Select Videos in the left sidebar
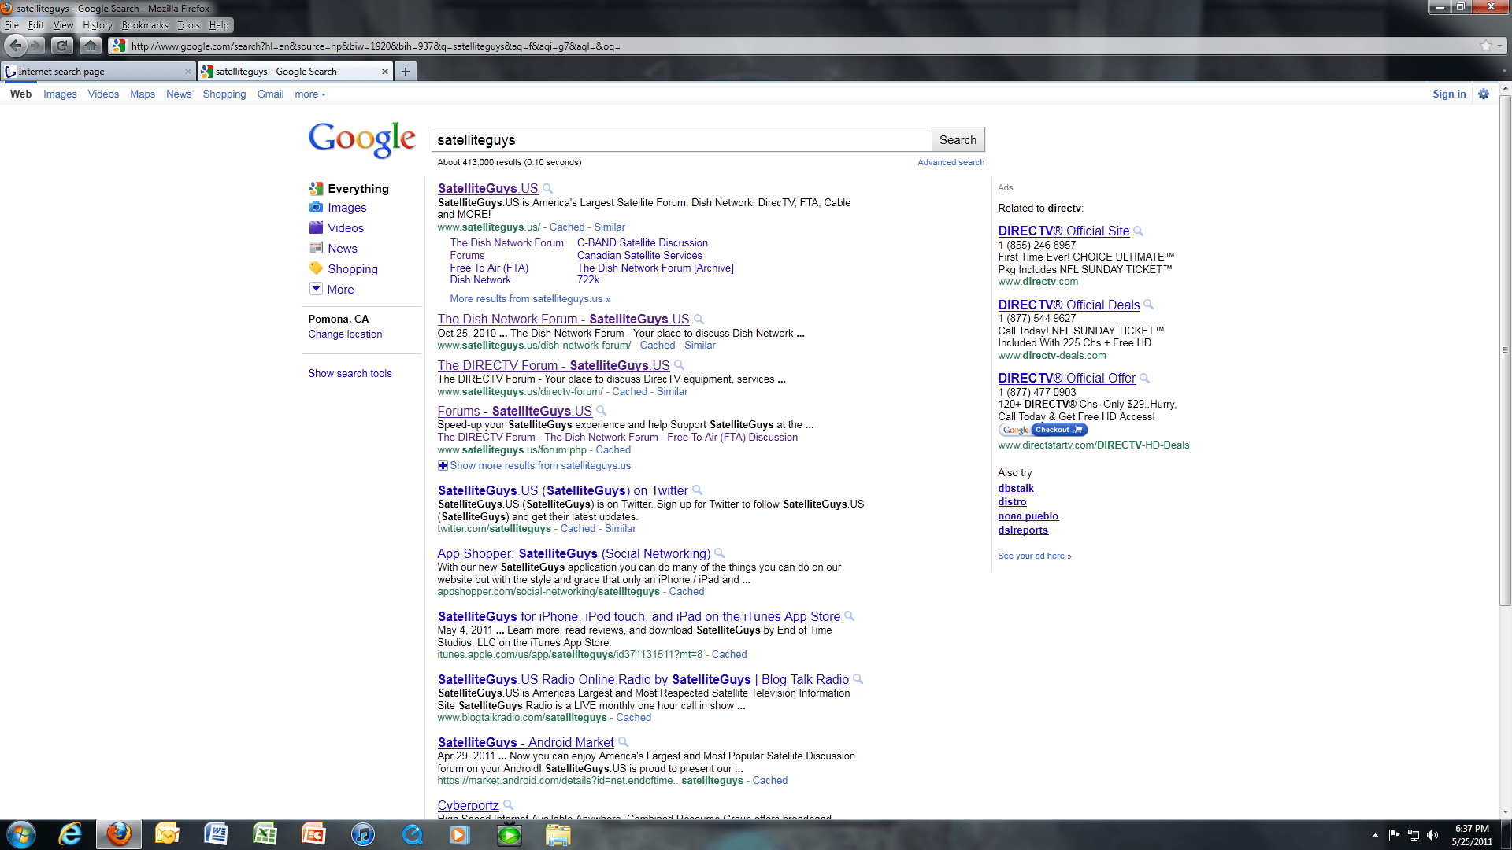This screenshot has height=850, width=1512. tap(346, 228)
